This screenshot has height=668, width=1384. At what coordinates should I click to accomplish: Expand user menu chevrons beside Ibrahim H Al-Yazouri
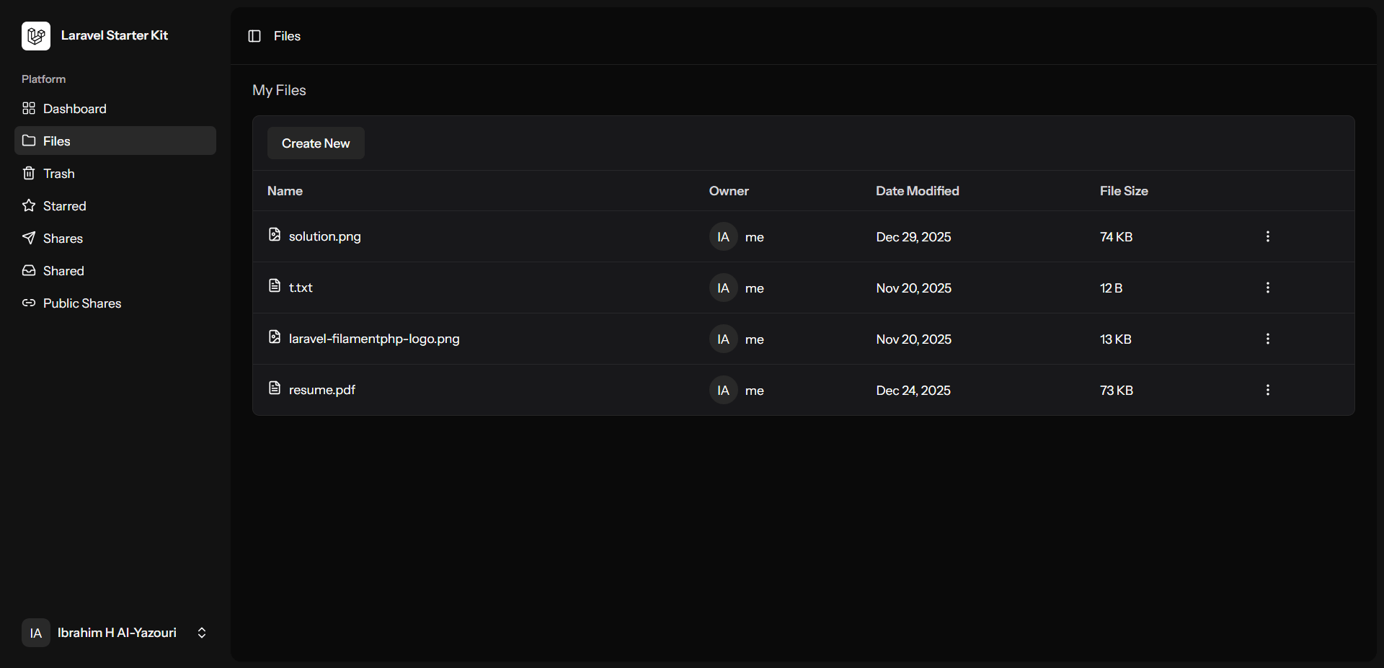pyautogui.click(x=202, y=633)
